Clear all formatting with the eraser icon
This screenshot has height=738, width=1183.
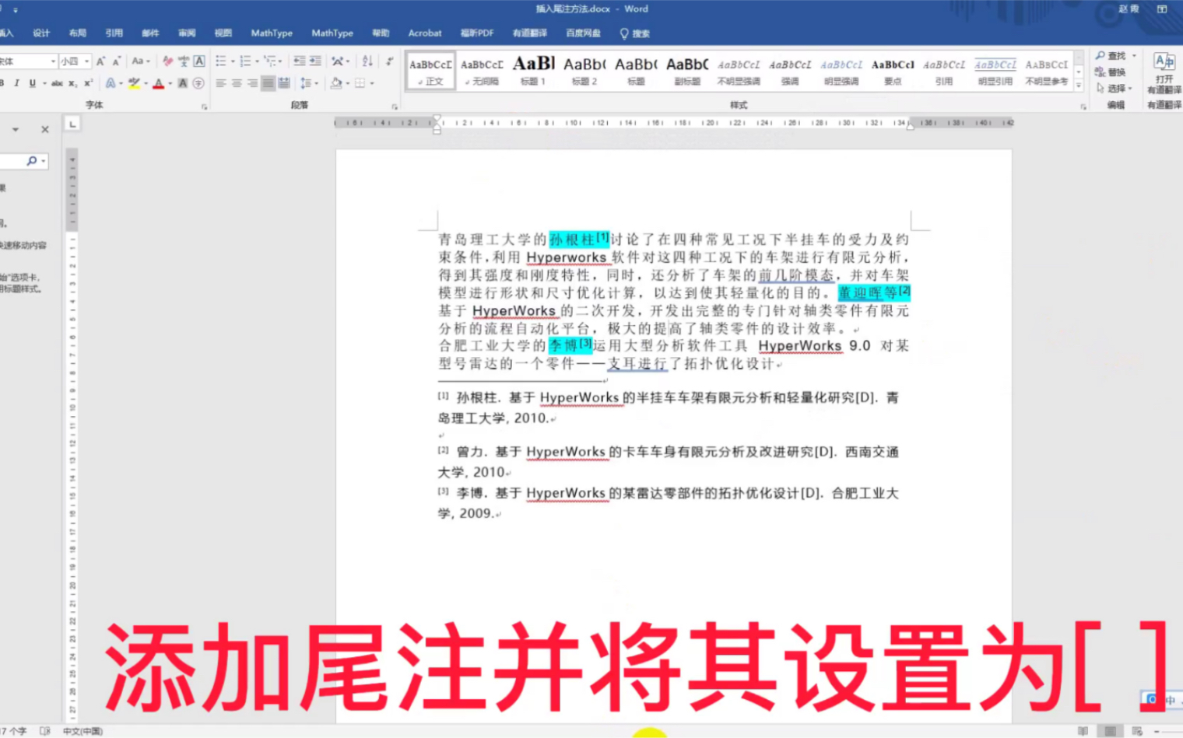(167, 61)
